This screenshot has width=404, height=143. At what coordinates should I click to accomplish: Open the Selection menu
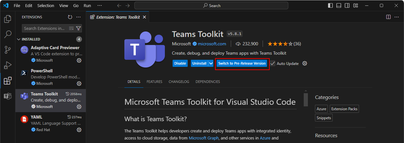[x=46, y=5]
